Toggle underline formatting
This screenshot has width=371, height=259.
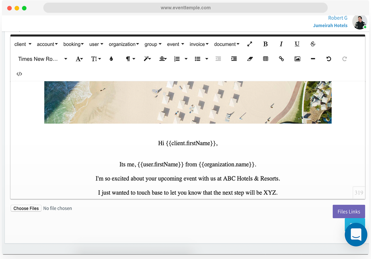click(x=297, y=44)
